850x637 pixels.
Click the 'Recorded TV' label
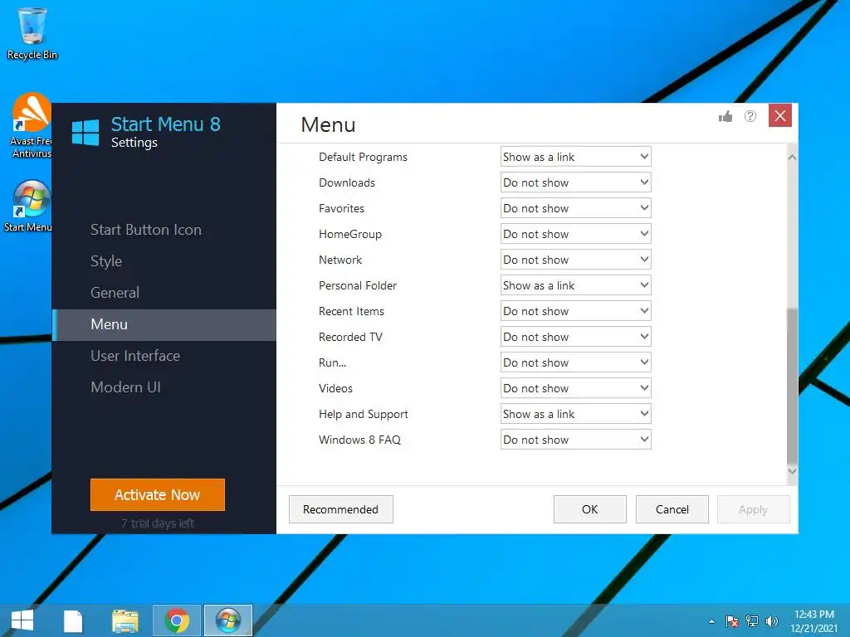351,337
